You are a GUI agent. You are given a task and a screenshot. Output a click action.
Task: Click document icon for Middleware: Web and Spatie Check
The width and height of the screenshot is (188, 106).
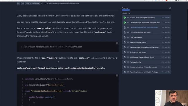point(125,57)
